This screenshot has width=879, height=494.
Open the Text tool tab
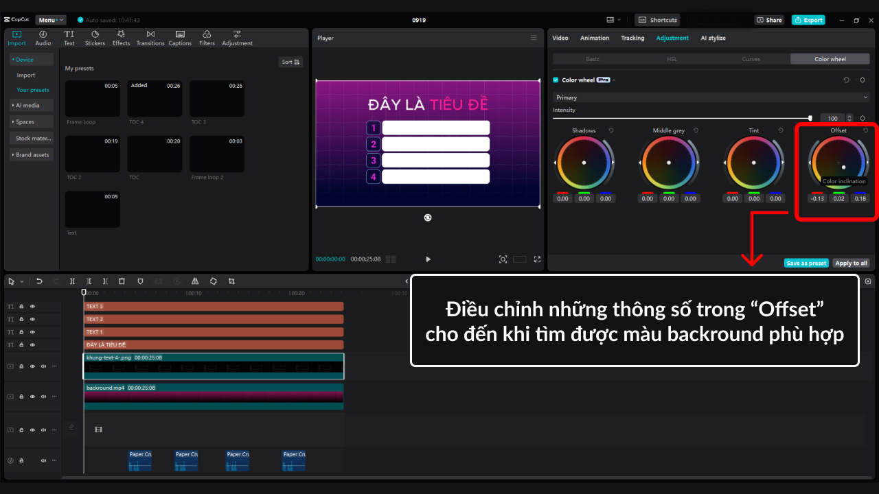[69, 38]
